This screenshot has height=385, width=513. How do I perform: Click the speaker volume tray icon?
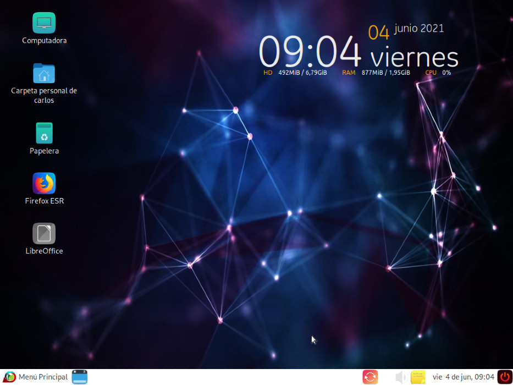point(400,377)
